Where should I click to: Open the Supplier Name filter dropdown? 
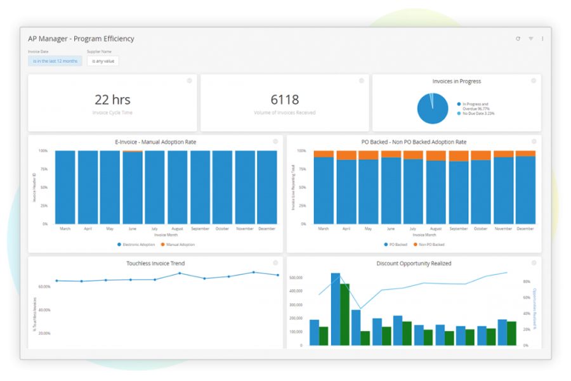[x=103, y=61]
